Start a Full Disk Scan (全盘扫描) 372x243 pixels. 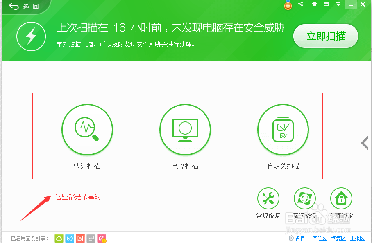click(x=185, y=130)
